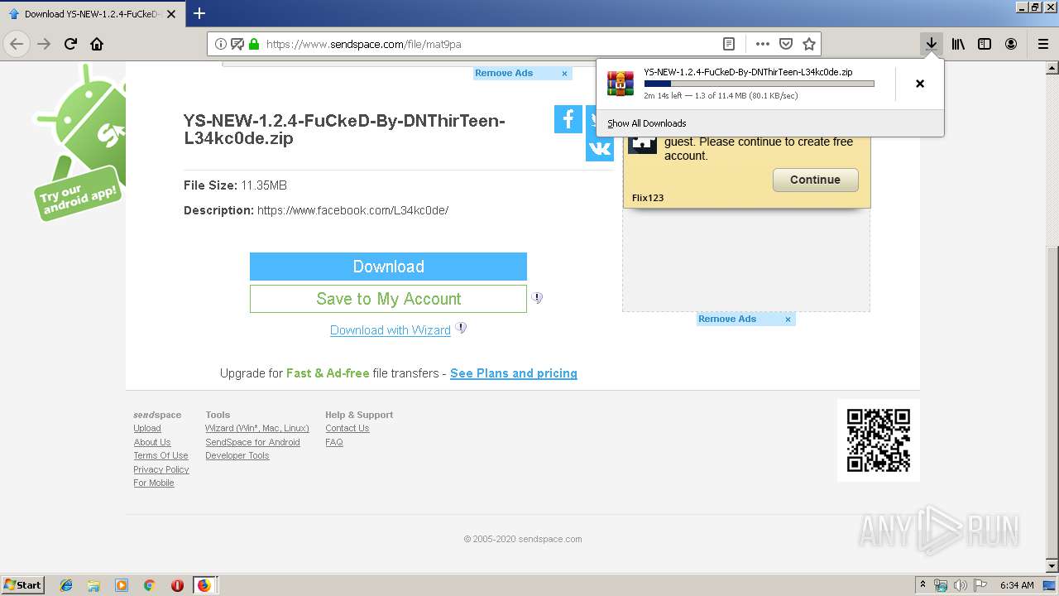Click the green padlock security icon

coord(254,44)
